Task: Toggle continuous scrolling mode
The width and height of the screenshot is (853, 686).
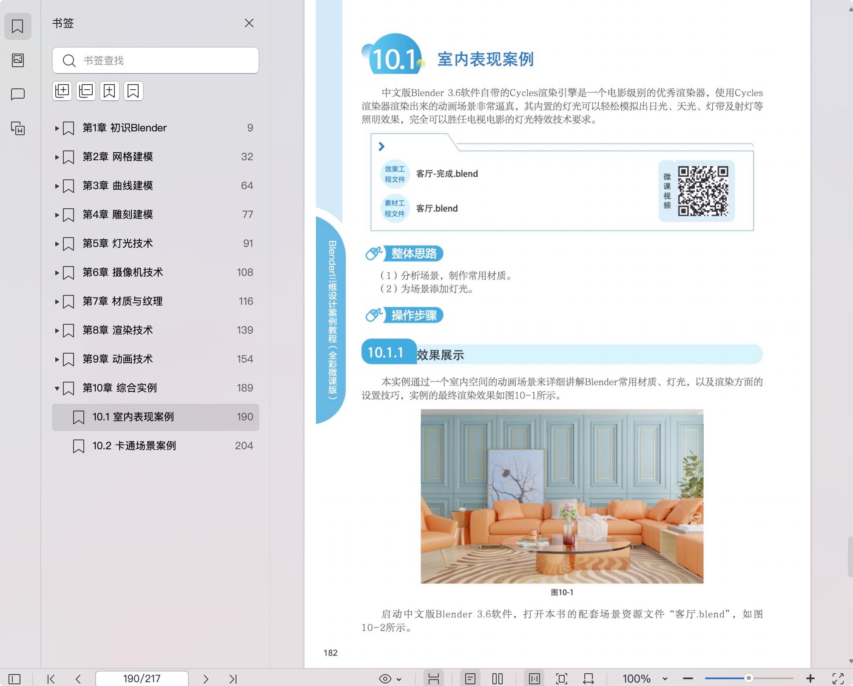Action: tap(434, 679)
